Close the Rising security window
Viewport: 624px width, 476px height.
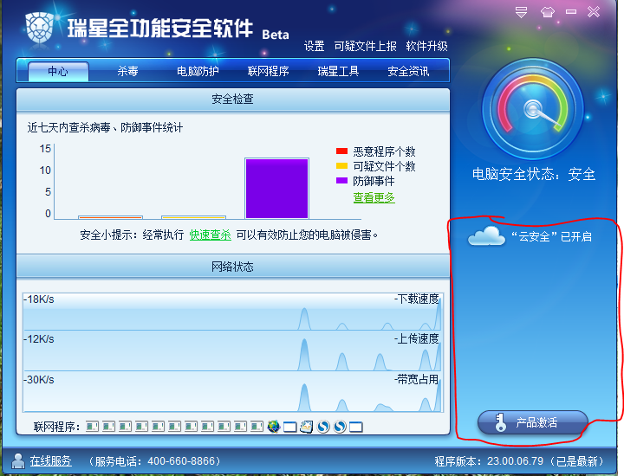point(594,12)
